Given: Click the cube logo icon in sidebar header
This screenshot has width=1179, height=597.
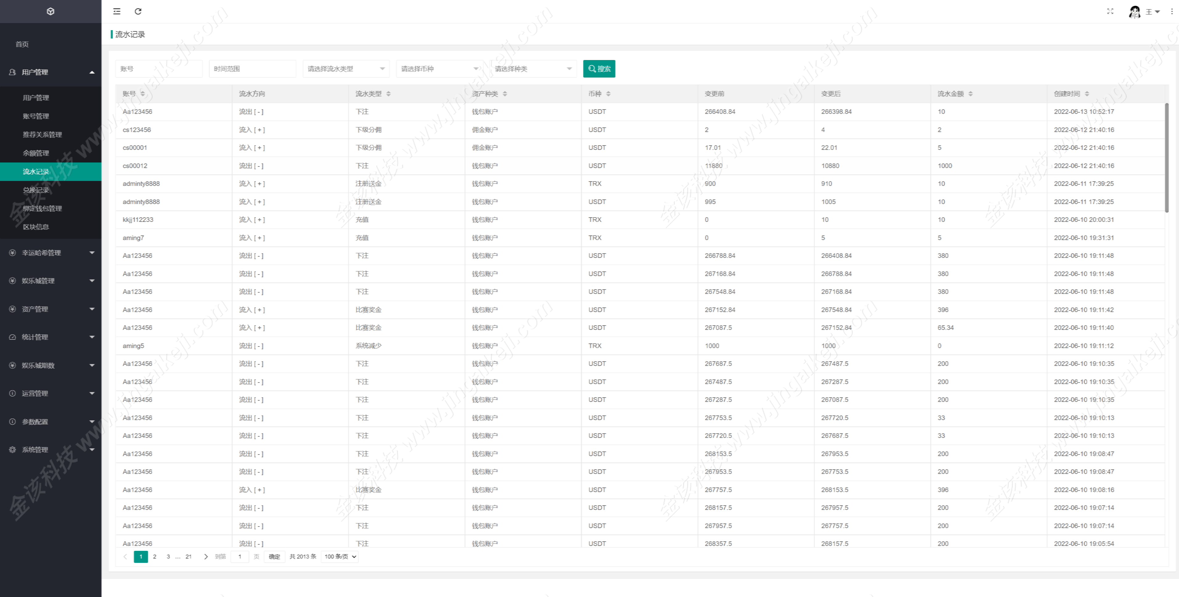Looking at the screenshot, I should click(51, 11).
